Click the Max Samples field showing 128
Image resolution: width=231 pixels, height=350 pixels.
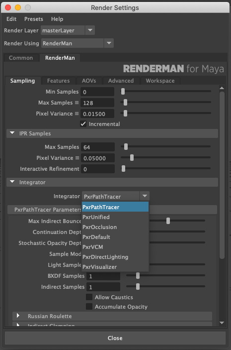[x=97, y=103]
